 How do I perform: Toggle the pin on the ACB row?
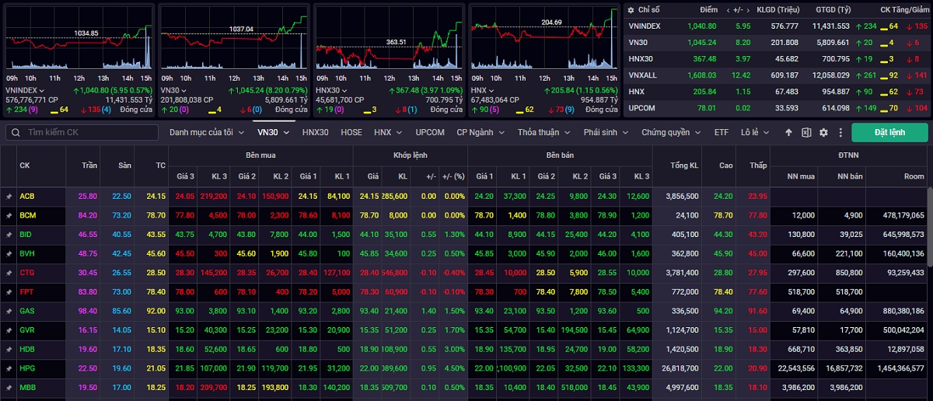9,197
